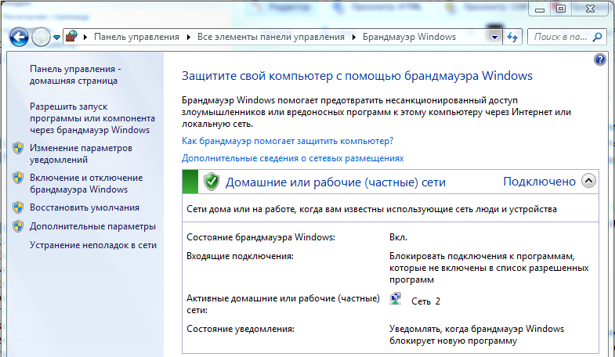615x357 pixels.
Task: Open recent pages dropdown beside navigation arrows
Action: pos(57,38)
